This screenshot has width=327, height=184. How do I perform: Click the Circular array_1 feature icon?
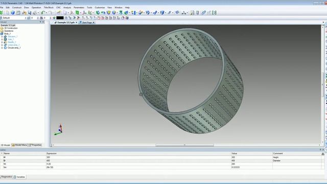pyautogui.click(x=6, y=48)
